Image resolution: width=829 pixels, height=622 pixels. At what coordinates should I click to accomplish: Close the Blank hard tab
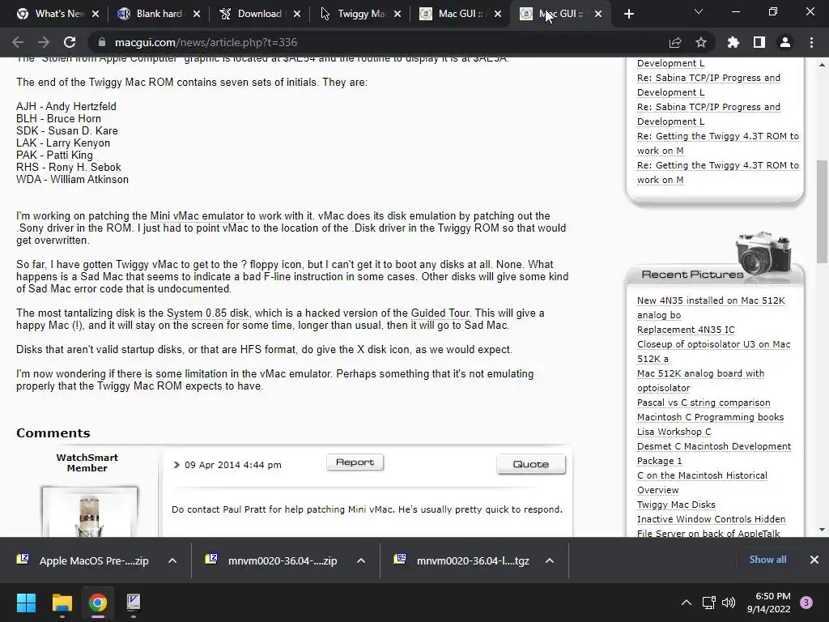click(197, 14)
